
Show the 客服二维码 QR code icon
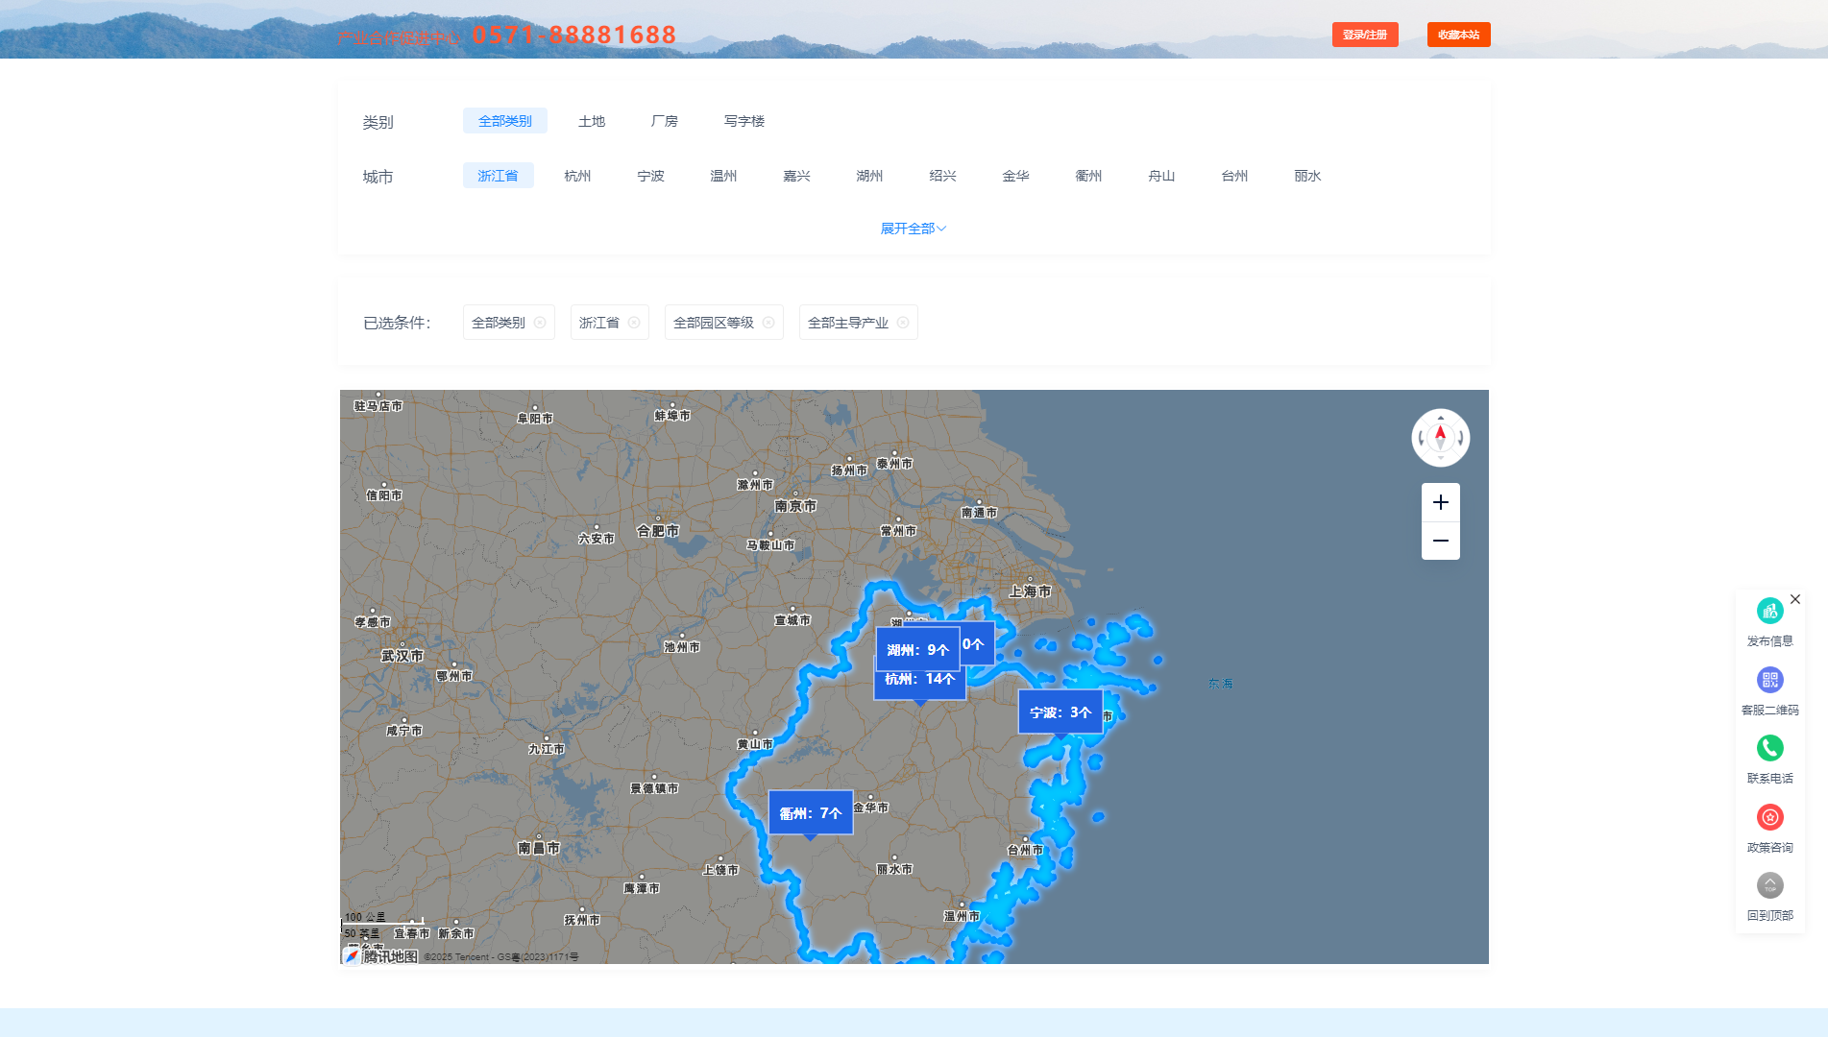(x=1769, y=681)
